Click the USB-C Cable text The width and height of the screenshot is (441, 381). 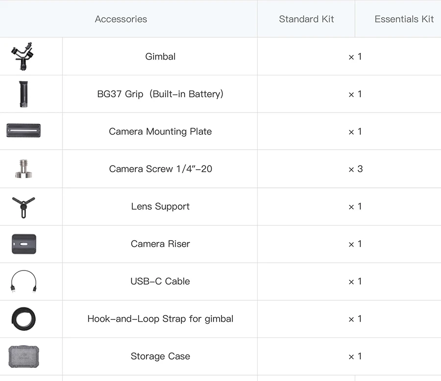pyautogui.click(x=160, y=281)
